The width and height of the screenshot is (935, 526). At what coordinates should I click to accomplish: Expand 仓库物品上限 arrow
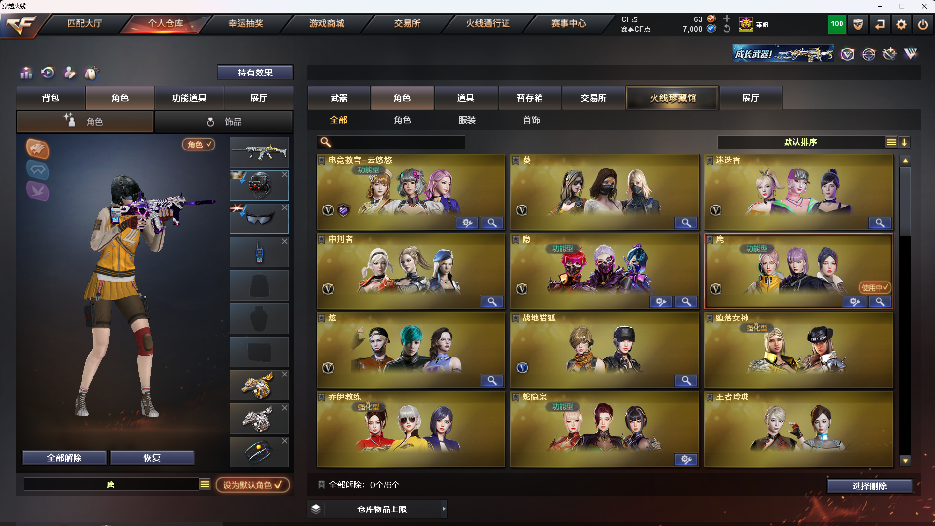pos(444,509)
